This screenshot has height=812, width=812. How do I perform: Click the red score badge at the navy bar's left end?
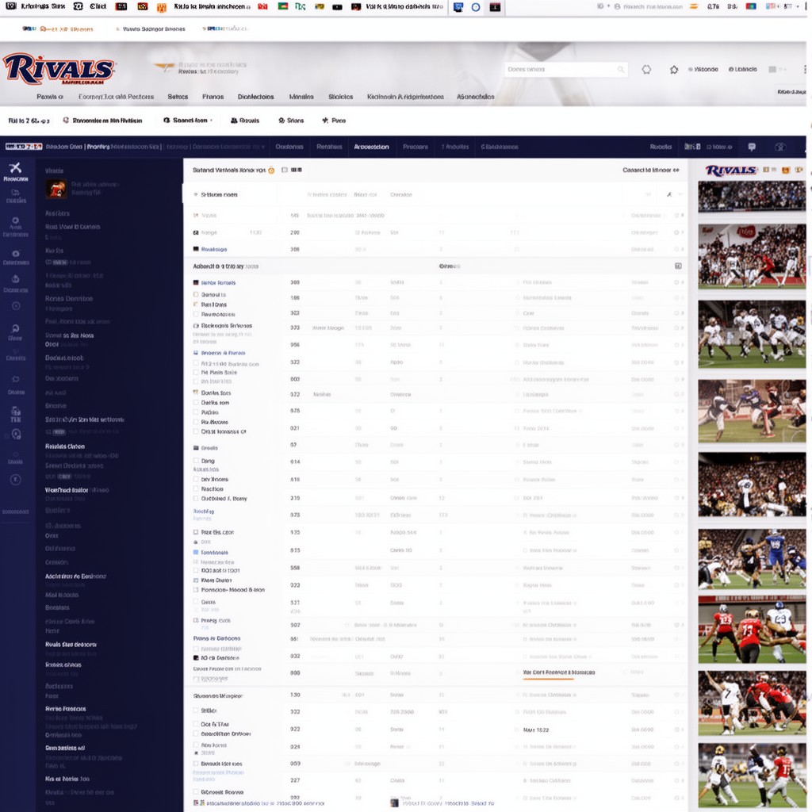coord(24,147)
